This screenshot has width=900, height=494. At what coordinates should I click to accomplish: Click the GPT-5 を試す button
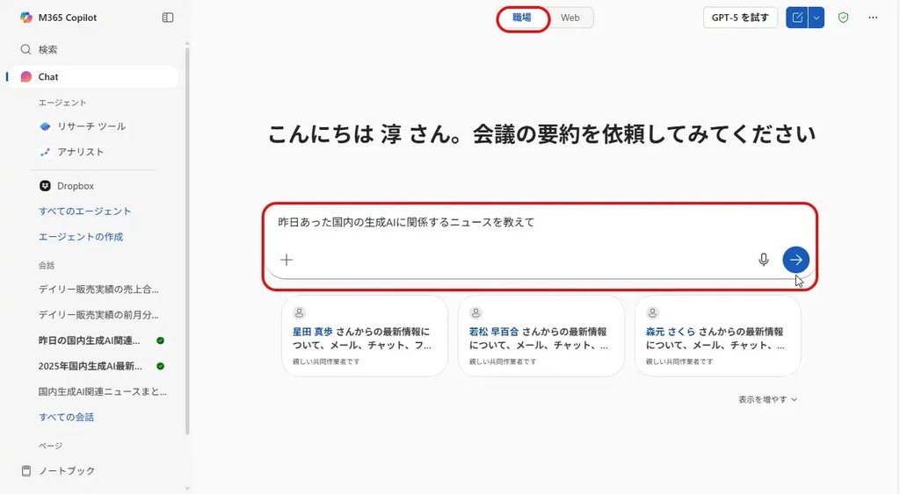click(x=740, y=18)
